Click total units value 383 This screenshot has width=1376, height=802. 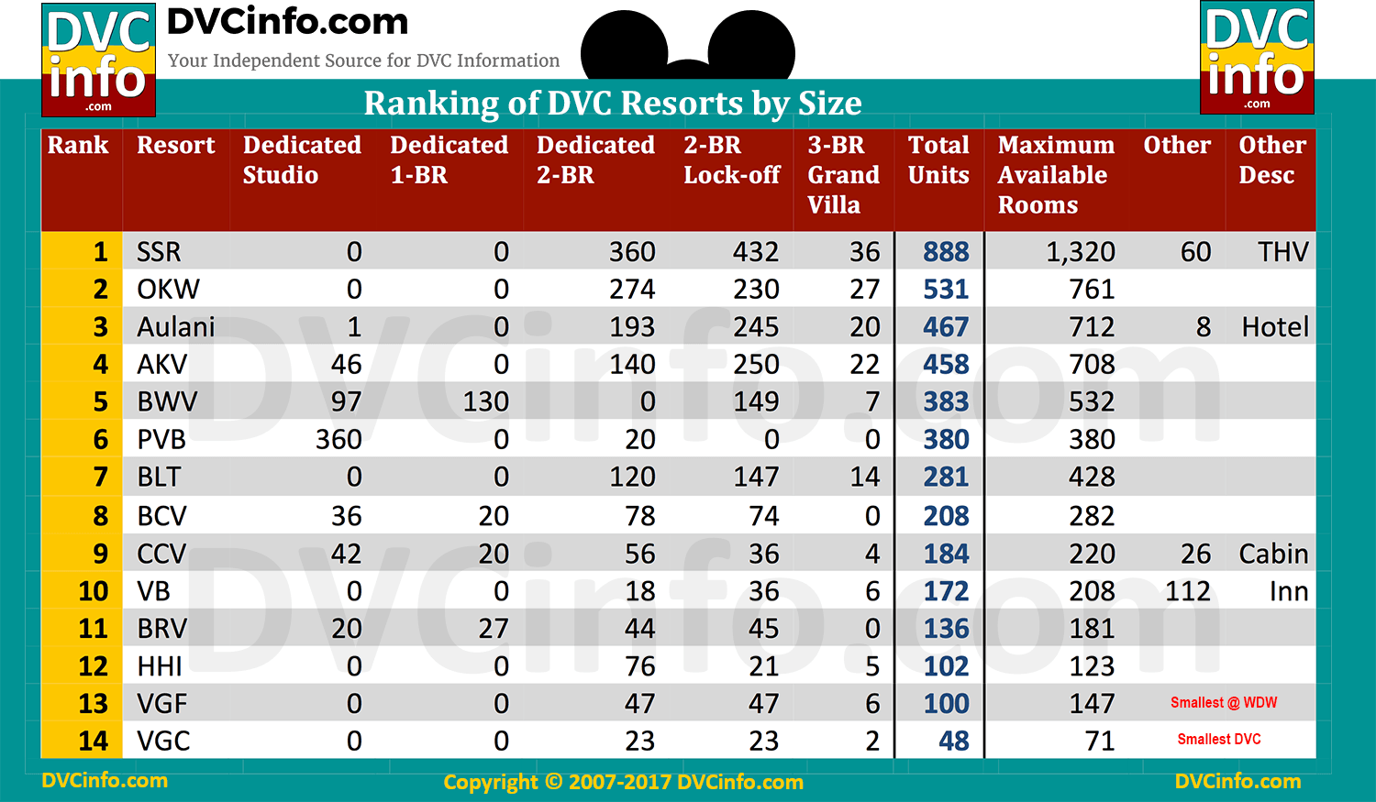pos(946,401)
